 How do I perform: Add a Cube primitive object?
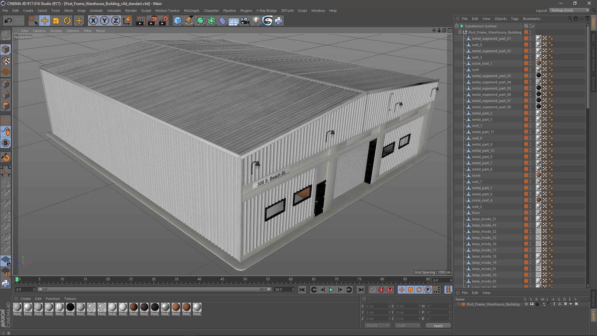178,21
